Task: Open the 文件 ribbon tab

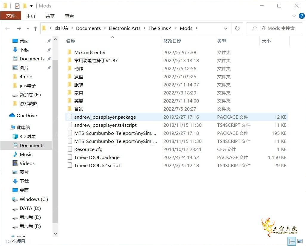Action: tap(10, 16)
